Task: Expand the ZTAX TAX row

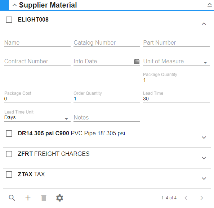Action: (x=204, y=178)
